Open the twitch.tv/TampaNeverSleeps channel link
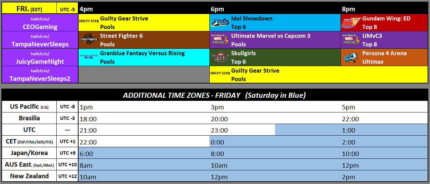Screen dimensions: 430x184 pos(40,40)
